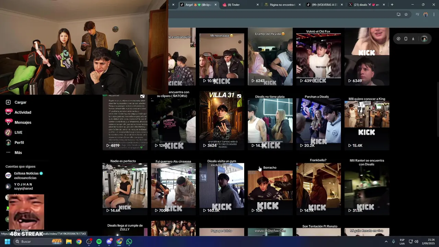Screen dimensions: 439x247
Task: Open OBS Studio from the taskbar
Action: 89,242
